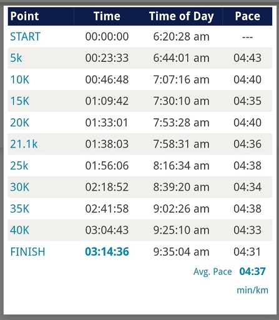
Task: Select the 9:35:04 am finish time of day
Action: pyautogui.click(x=181, y=252)
